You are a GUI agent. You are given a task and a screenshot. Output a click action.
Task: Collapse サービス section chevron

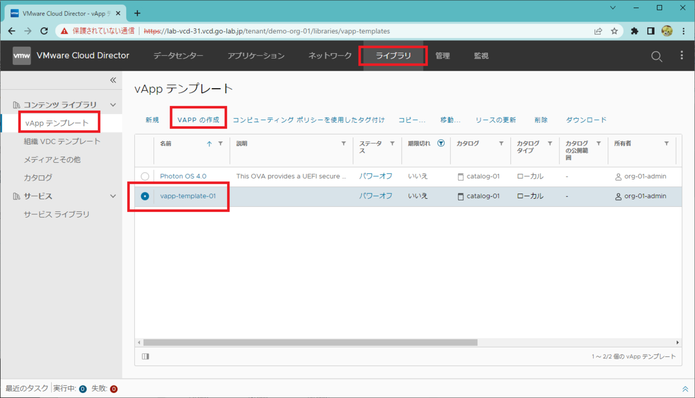[113, 196]
